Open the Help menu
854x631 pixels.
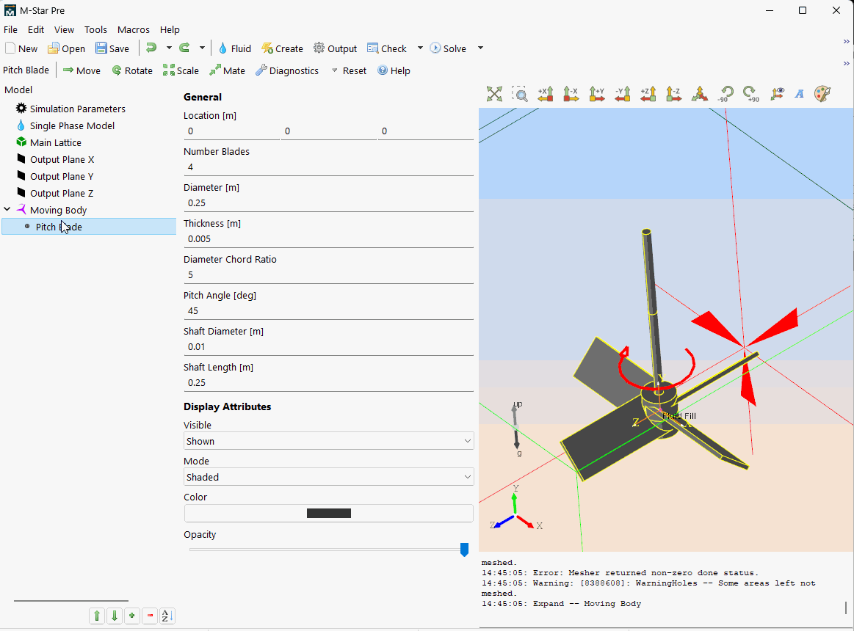coord(170,29)
